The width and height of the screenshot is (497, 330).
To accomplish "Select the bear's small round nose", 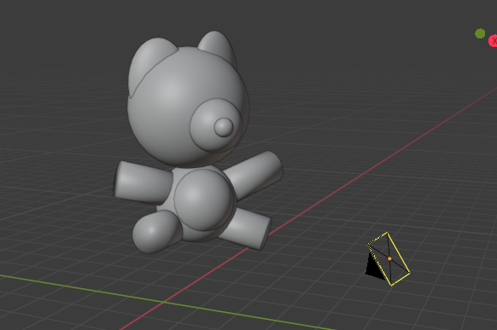I will click(224, 127).
